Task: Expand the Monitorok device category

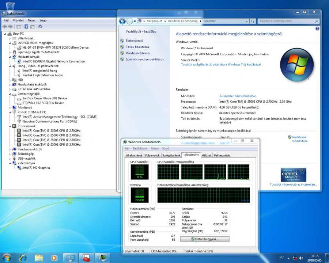Action: click(10, 108)
